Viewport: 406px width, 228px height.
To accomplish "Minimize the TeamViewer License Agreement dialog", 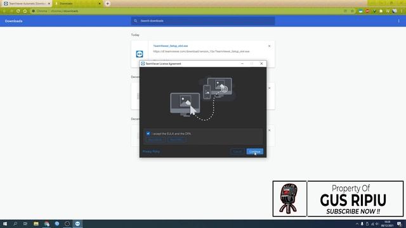I will [242, 63].
